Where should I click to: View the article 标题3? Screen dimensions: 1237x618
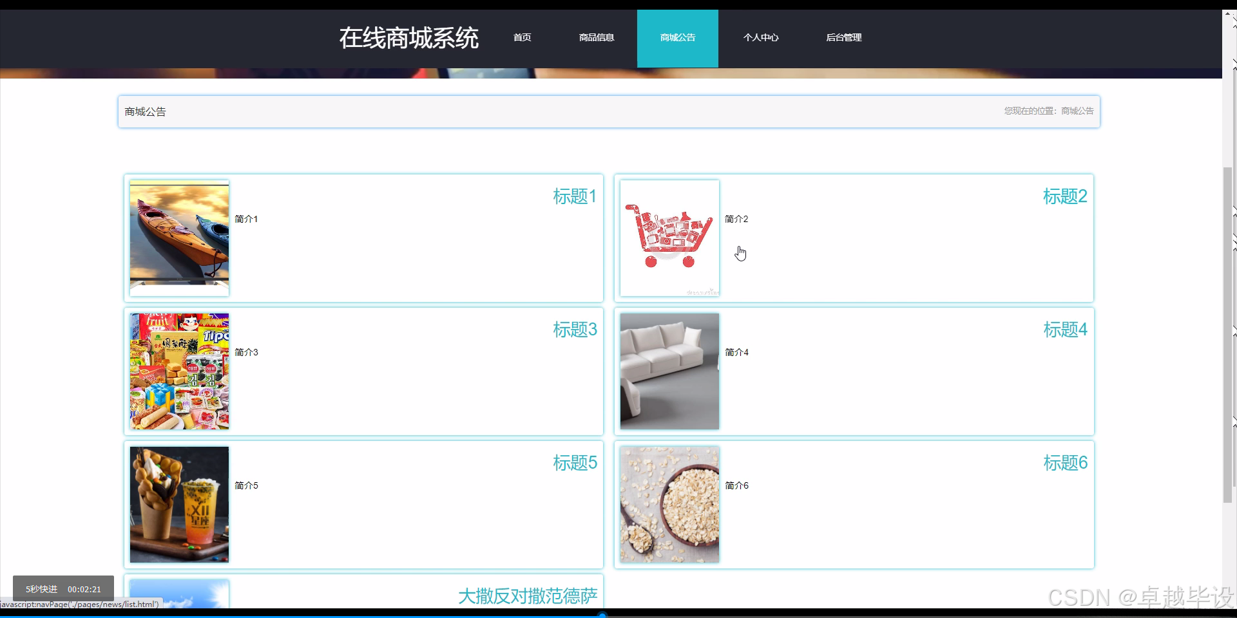(x=575, y=330)
